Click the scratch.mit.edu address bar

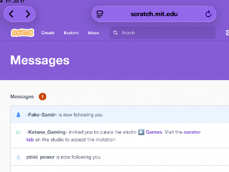click(154, 14)
